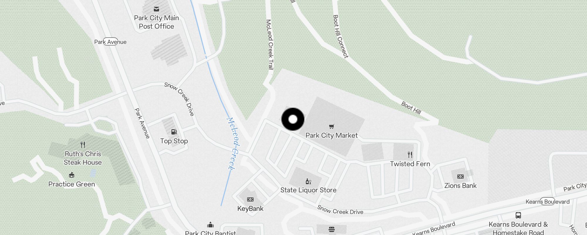Open the Post Office envelope icon

point(156,9)
